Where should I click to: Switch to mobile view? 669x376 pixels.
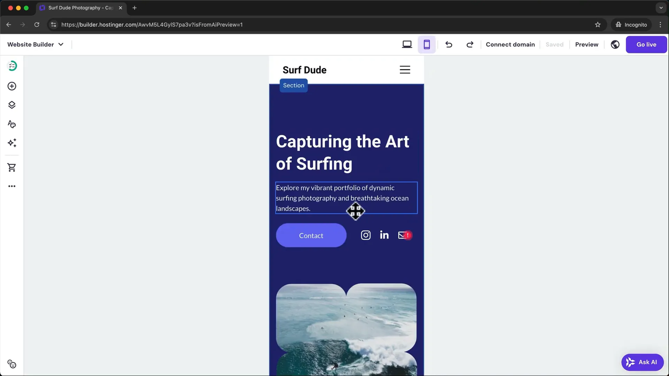(426, 44)
